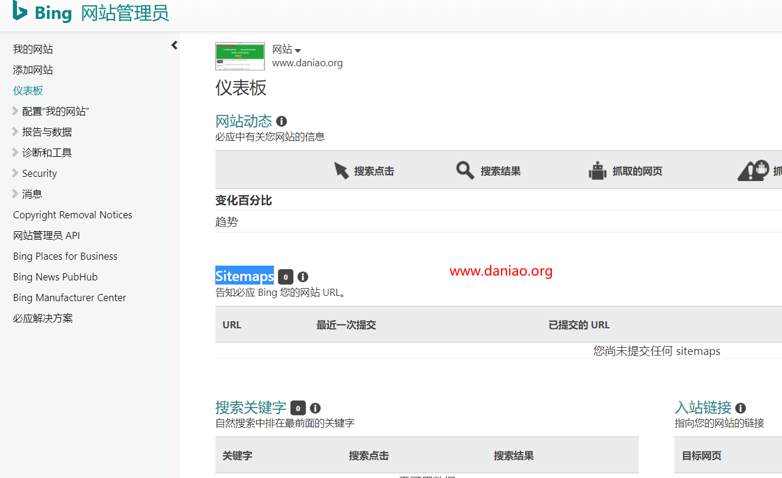Click the 最近一次提交 column header
The width and height of the screenshot is (782, 478).
tap(347, 325)
